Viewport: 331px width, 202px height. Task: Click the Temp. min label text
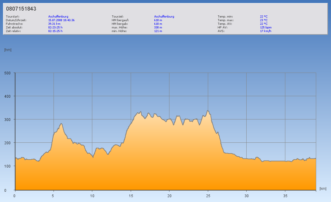[x=225, y=17]
